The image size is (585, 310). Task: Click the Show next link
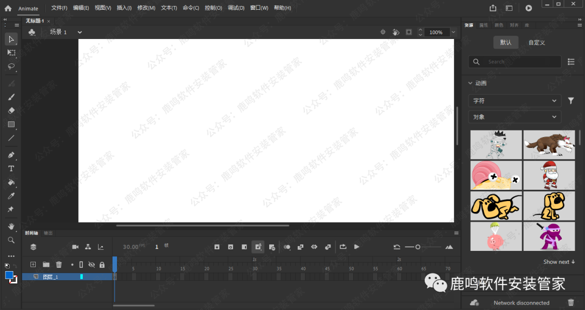tap(559, 262)
